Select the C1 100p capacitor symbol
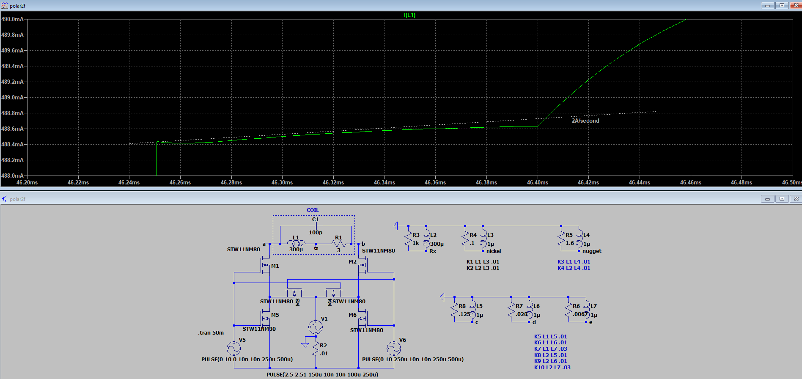Screen dimensions: 802x379 316,226
